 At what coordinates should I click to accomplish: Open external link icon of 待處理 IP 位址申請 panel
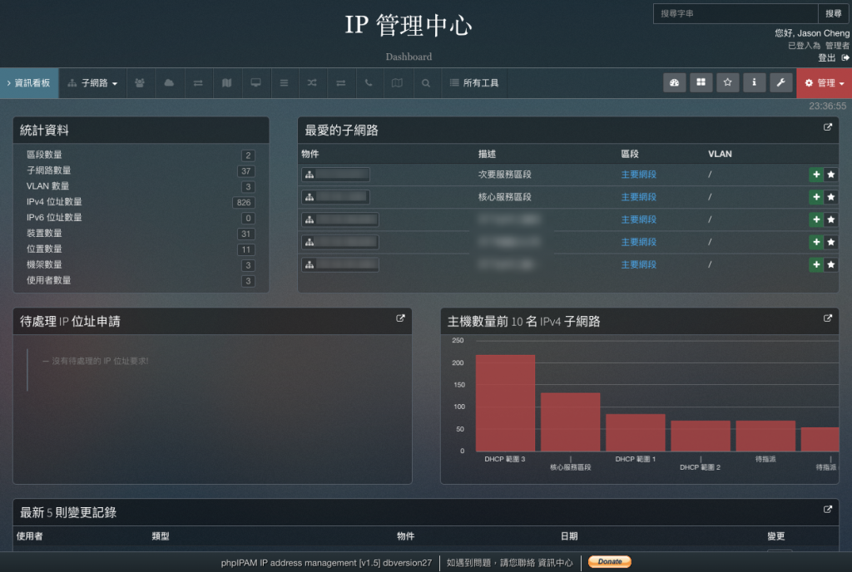tap(400, 318)
